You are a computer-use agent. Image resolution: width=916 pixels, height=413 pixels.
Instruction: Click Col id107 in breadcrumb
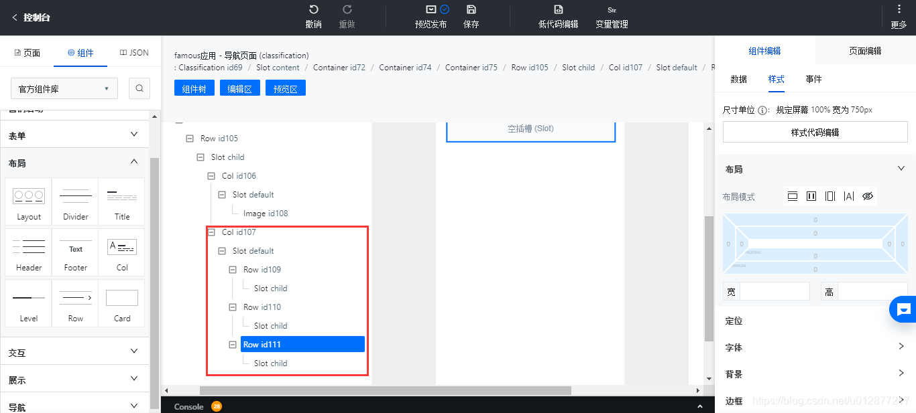click(626, 68)
